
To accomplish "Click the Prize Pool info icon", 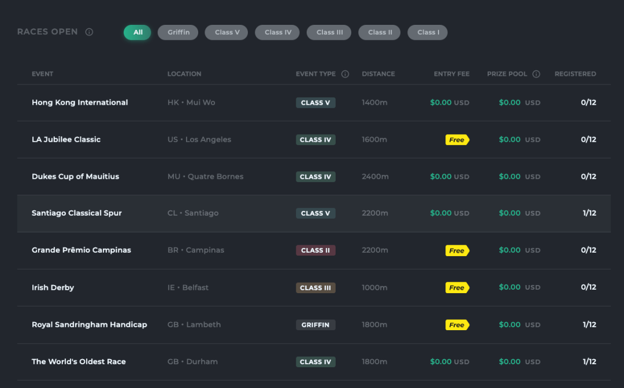I will tap(536, 74).
